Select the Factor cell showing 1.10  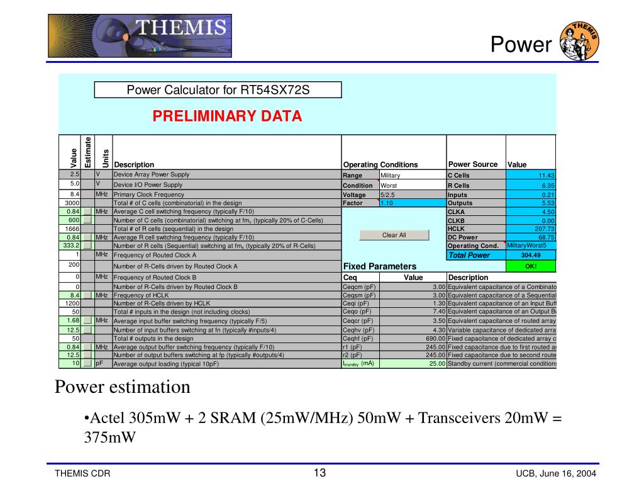(x=413, y=203)
